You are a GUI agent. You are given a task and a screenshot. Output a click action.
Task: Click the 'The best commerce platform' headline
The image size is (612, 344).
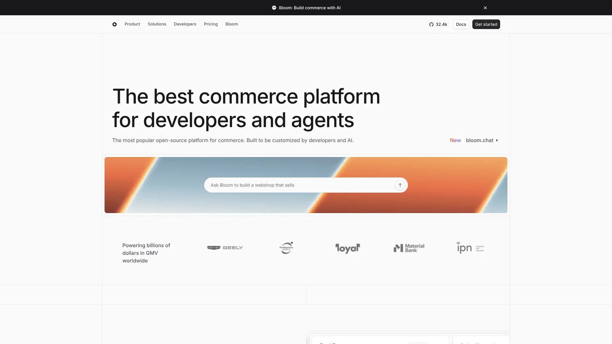coord(246,108)
